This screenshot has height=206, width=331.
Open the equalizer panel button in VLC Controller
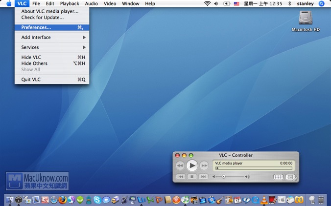click(278, 177)
